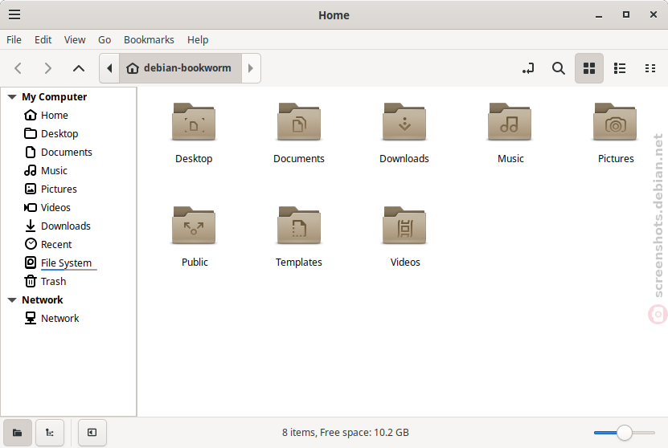Open the search magnifier tool
The image size is (668, 448).
(559, 68)
